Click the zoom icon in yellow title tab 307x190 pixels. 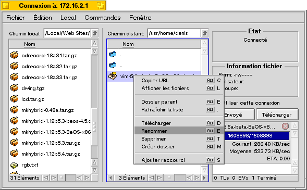click(x=101, y=6)
